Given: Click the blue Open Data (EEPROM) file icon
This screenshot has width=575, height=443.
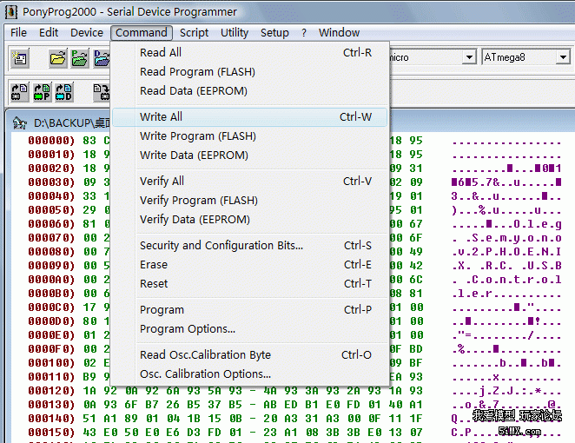Looking at the screenshot, I should [102, 58].
